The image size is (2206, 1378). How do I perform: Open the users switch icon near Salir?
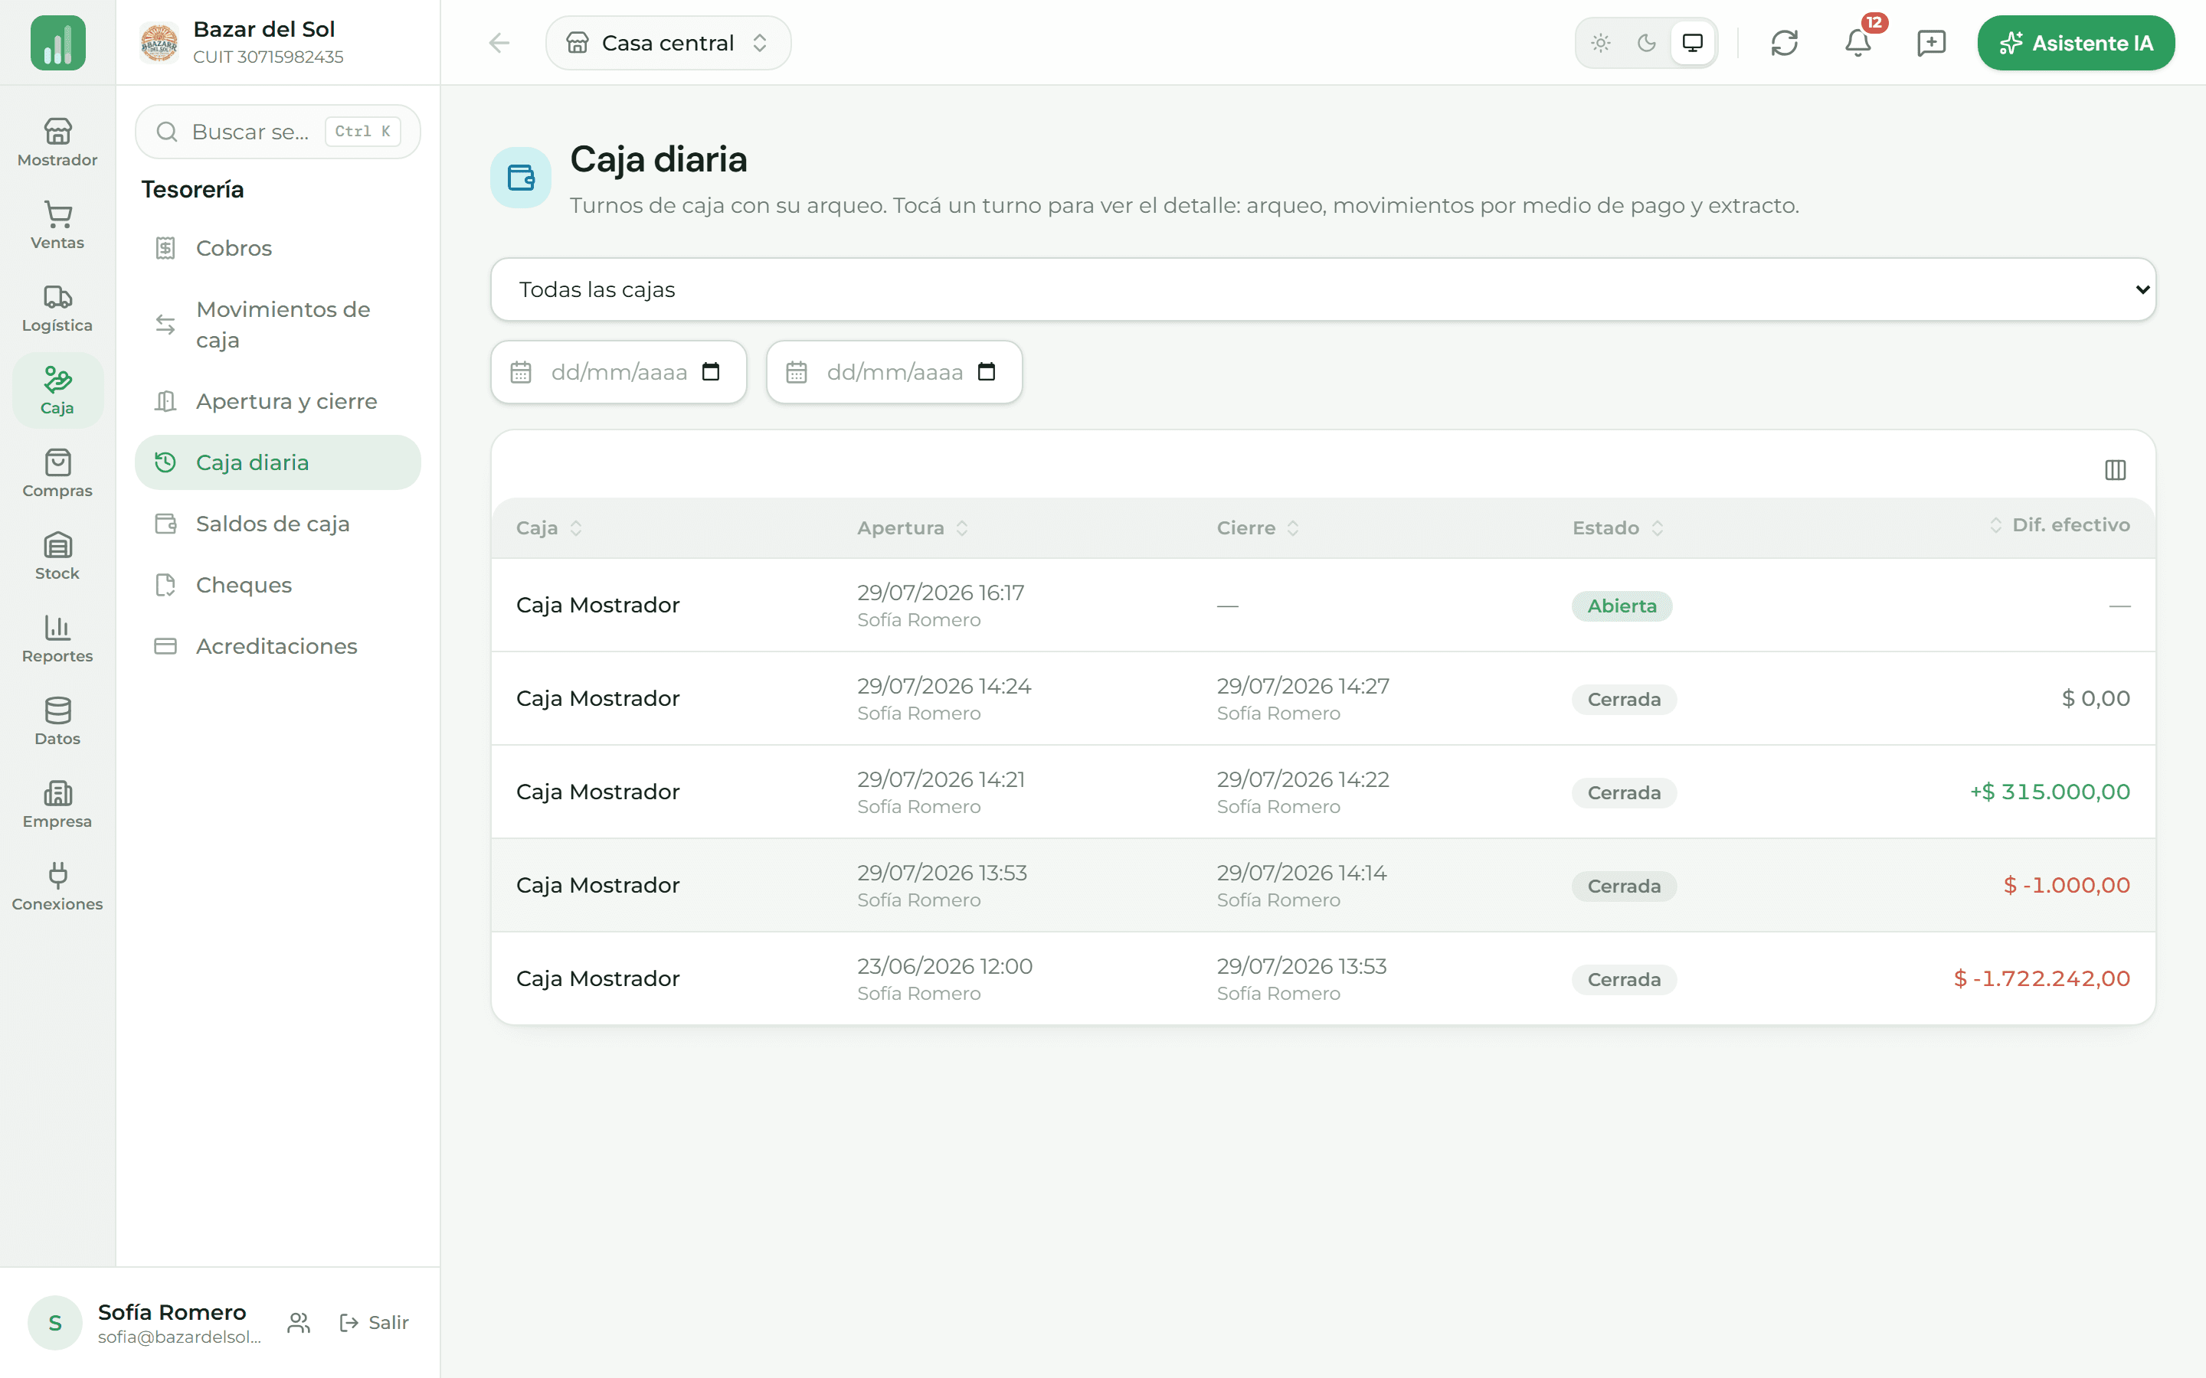[x=299, y=1322]
